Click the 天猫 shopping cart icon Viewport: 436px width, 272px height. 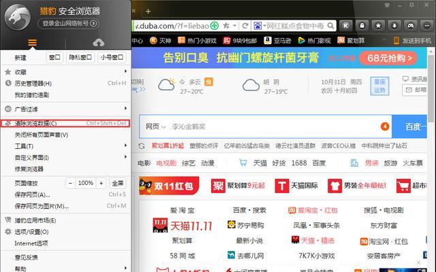point(243,163)
